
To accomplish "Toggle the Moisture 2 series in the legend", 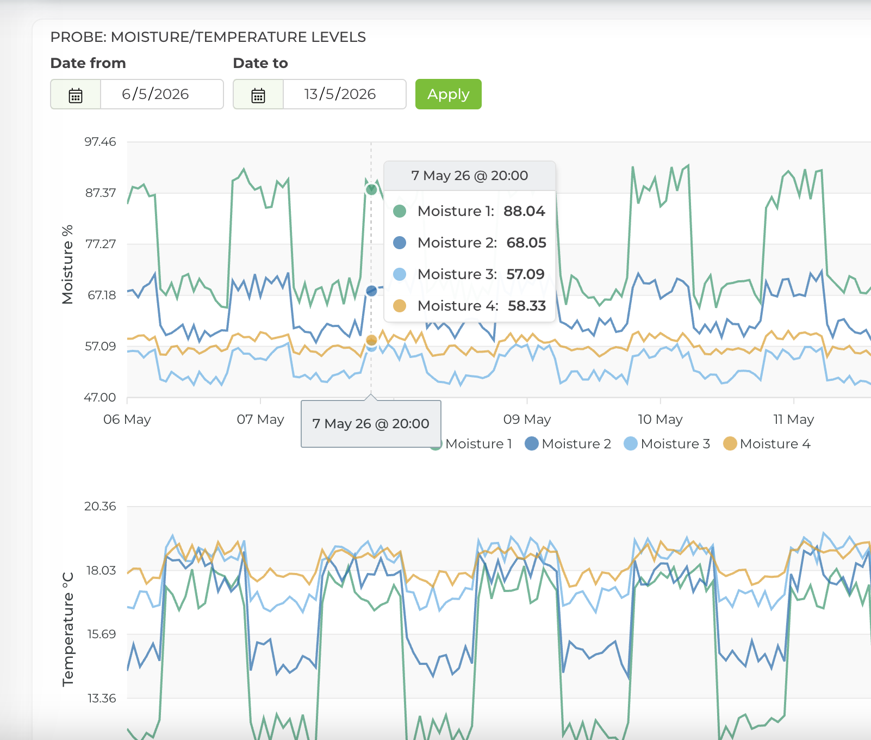I will pyautogui.click(x=568, y=444).
